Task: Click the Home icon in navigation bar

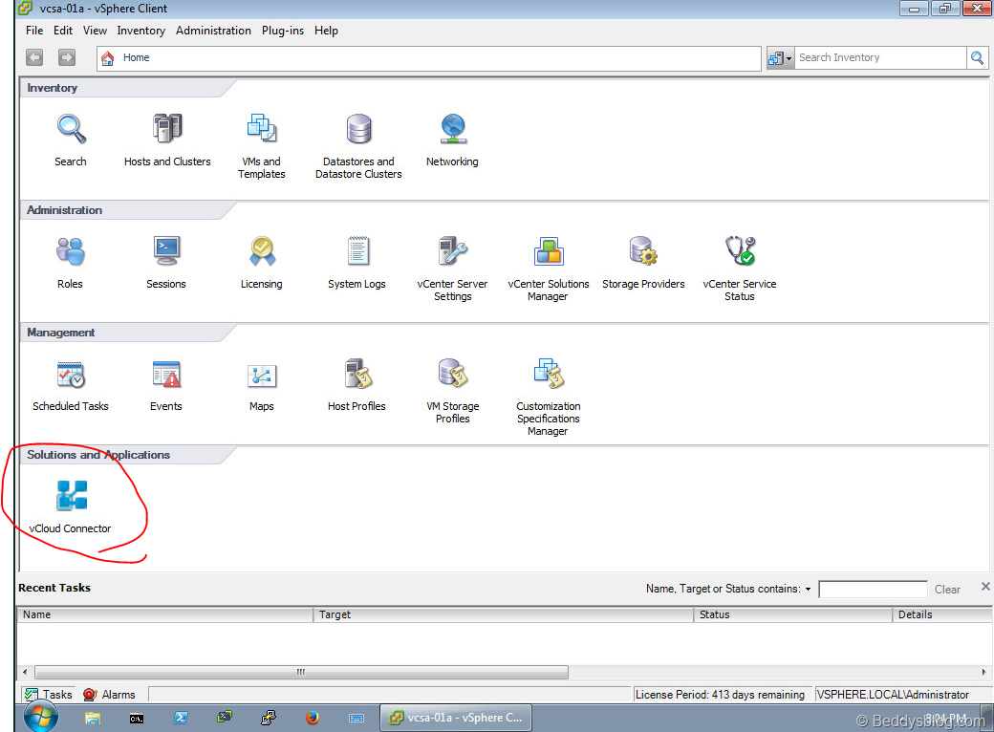Action: tap(108, 58)
